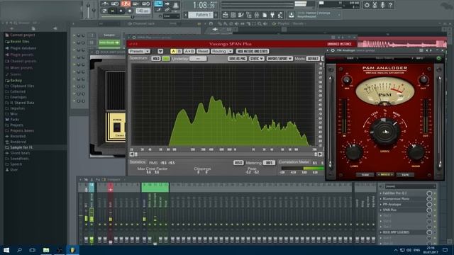Click the preset arrow dropdown in SPAN Plus
Screen dimensions: 454x255
click(x=160, y=51)
